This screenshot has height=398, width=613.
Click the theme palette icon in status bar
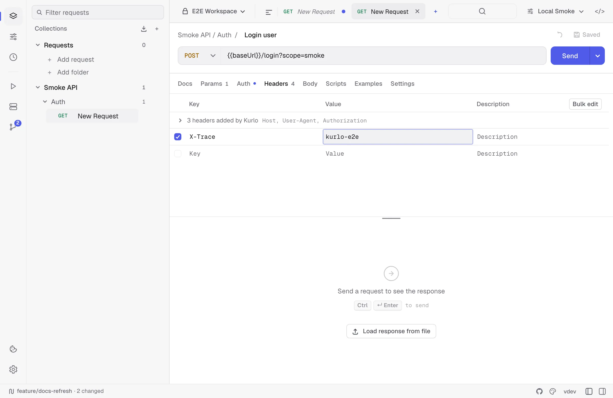click(553, 391)
